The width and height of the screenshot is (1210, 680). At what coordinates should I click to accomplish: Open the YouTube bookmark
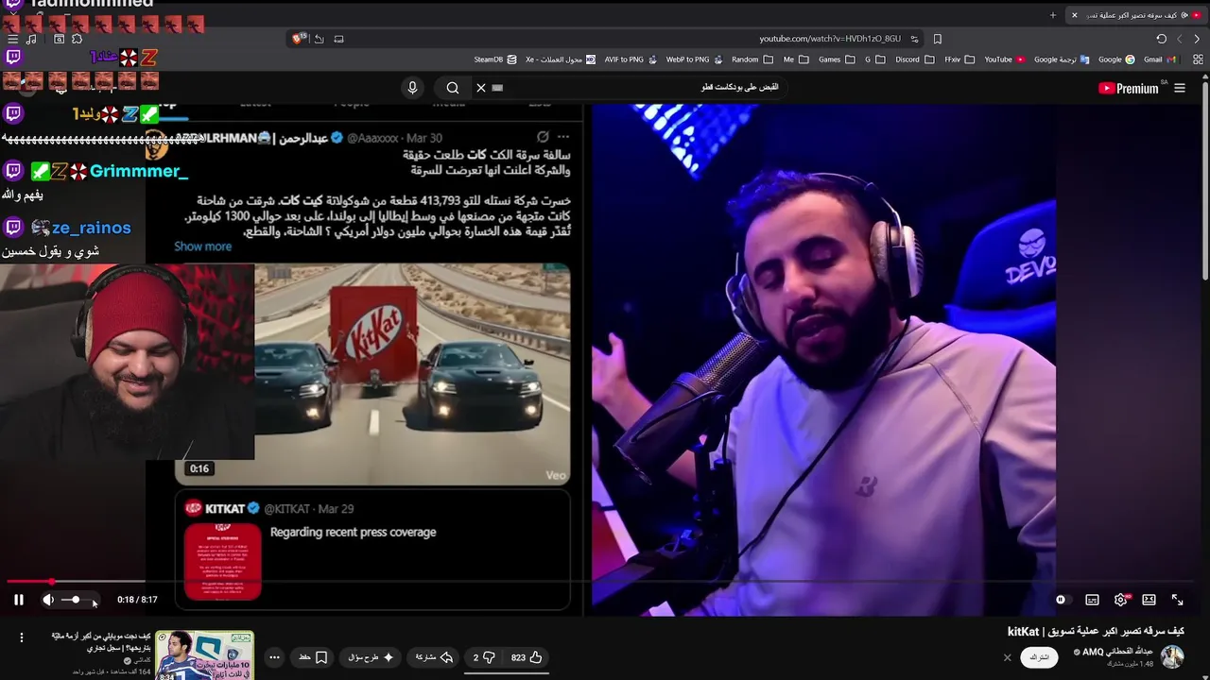pos(1004,59)
